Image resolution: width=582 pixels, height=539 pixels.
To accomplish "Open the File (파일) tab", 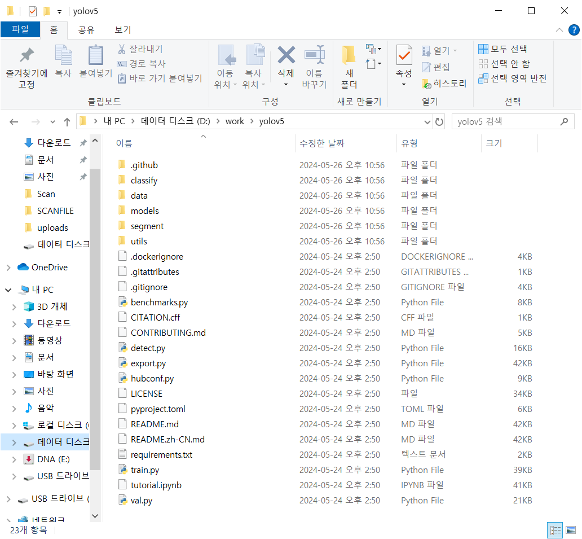I will [x=20, y=29].
